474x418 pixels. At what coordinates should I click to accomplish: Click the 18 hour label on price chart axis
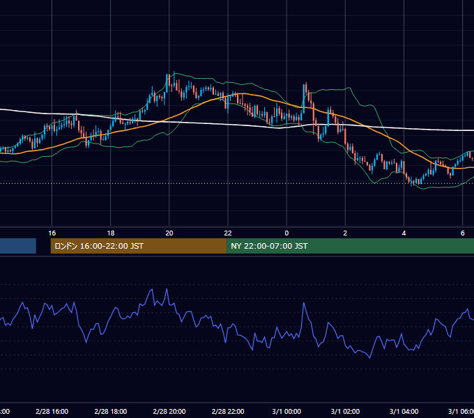(111, 233)
